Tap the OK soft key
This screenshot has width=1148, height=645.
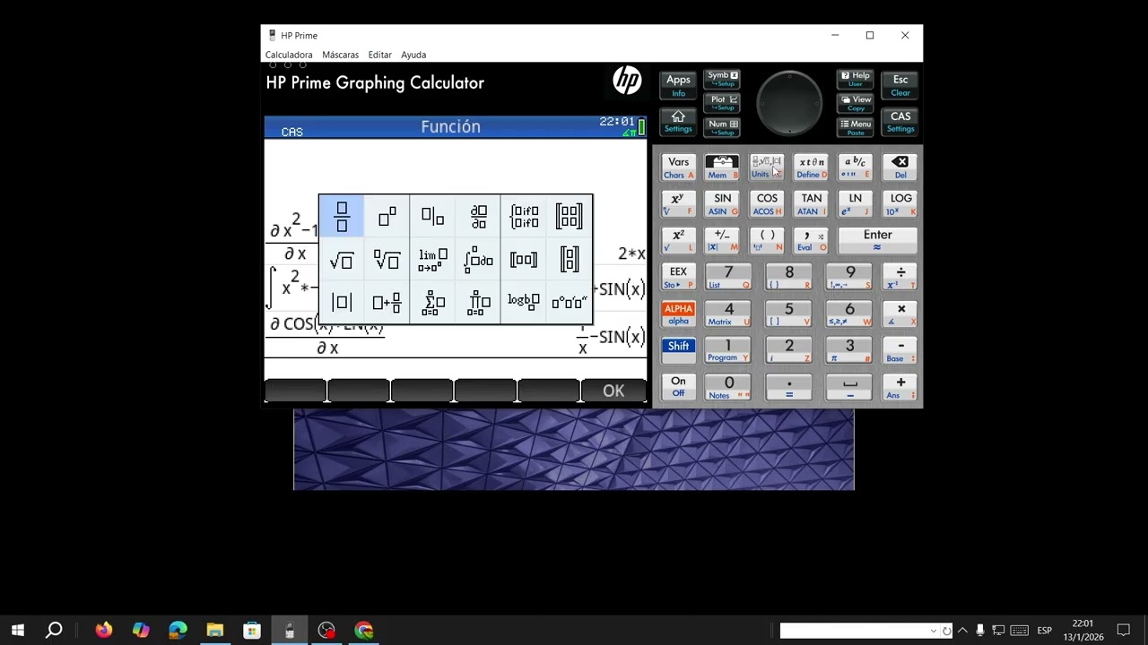coord(613,391)
